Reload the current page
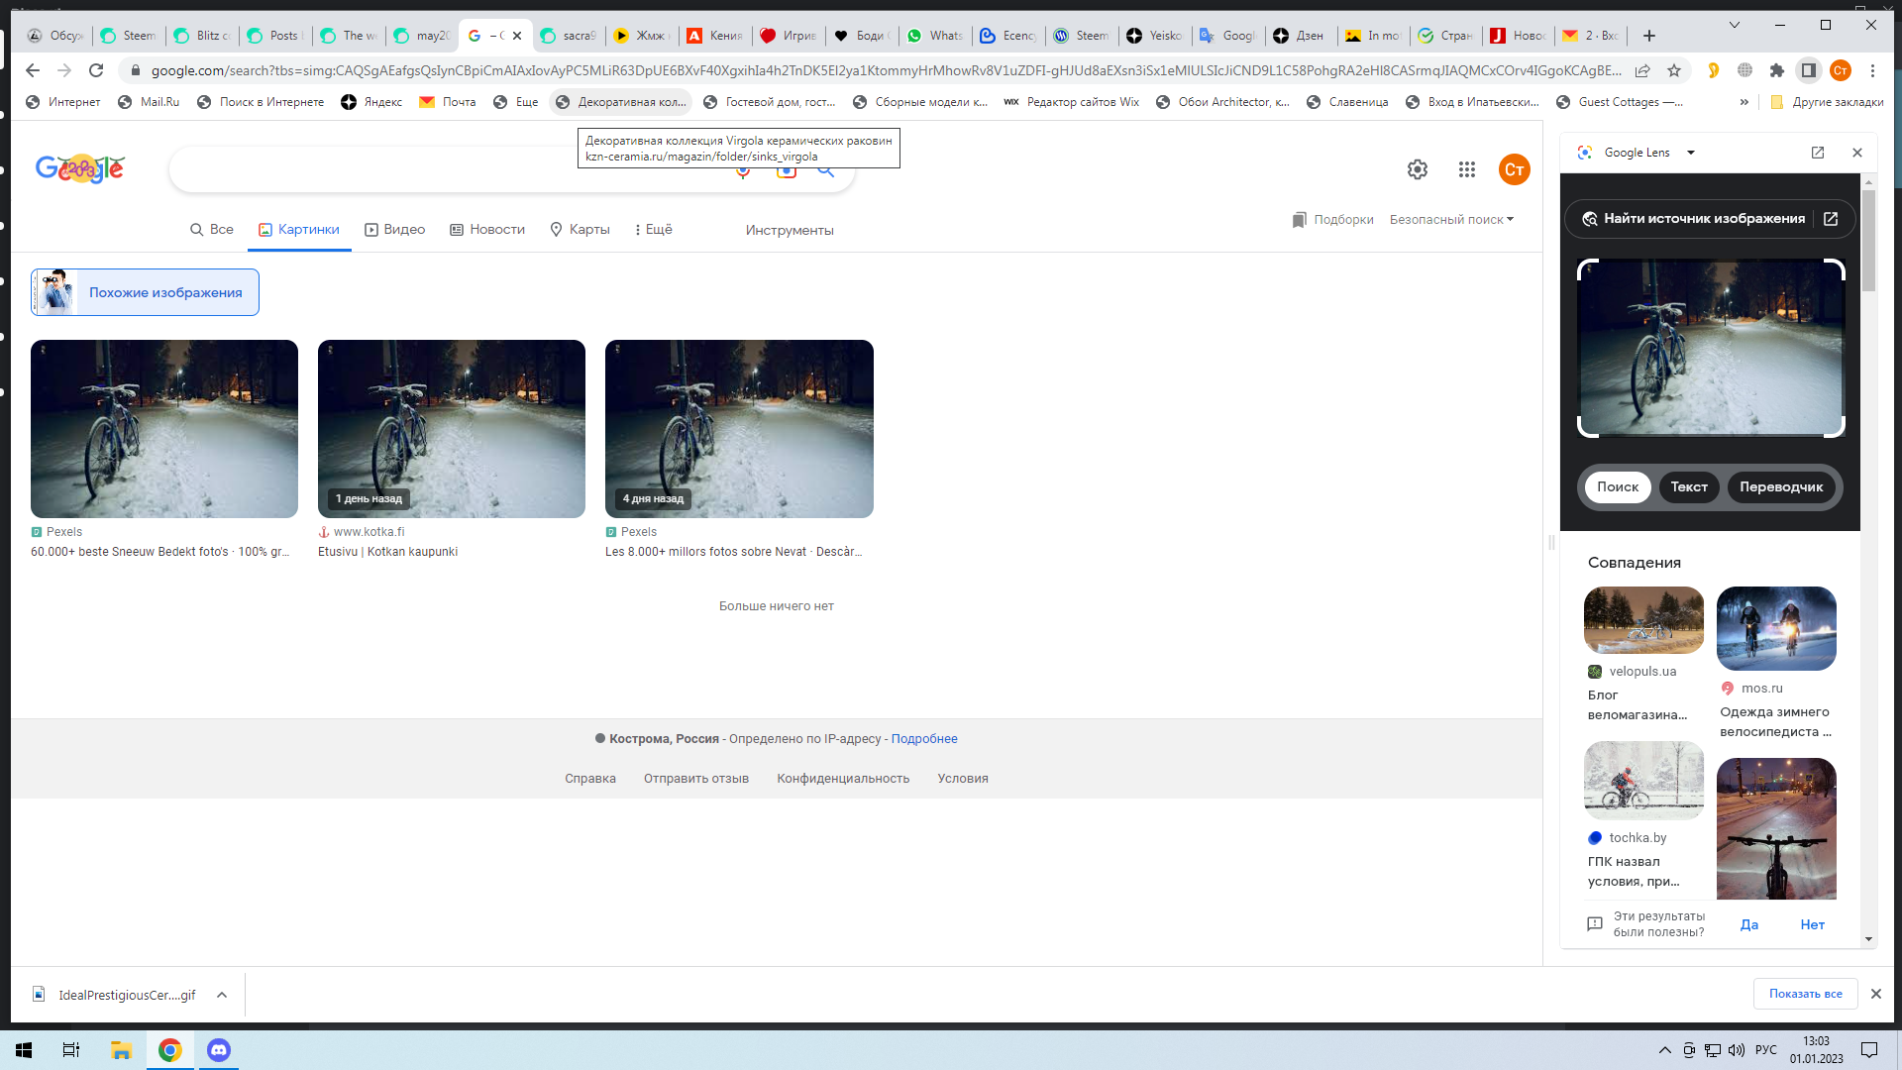 pyautogui.click(x=96, y=70)
